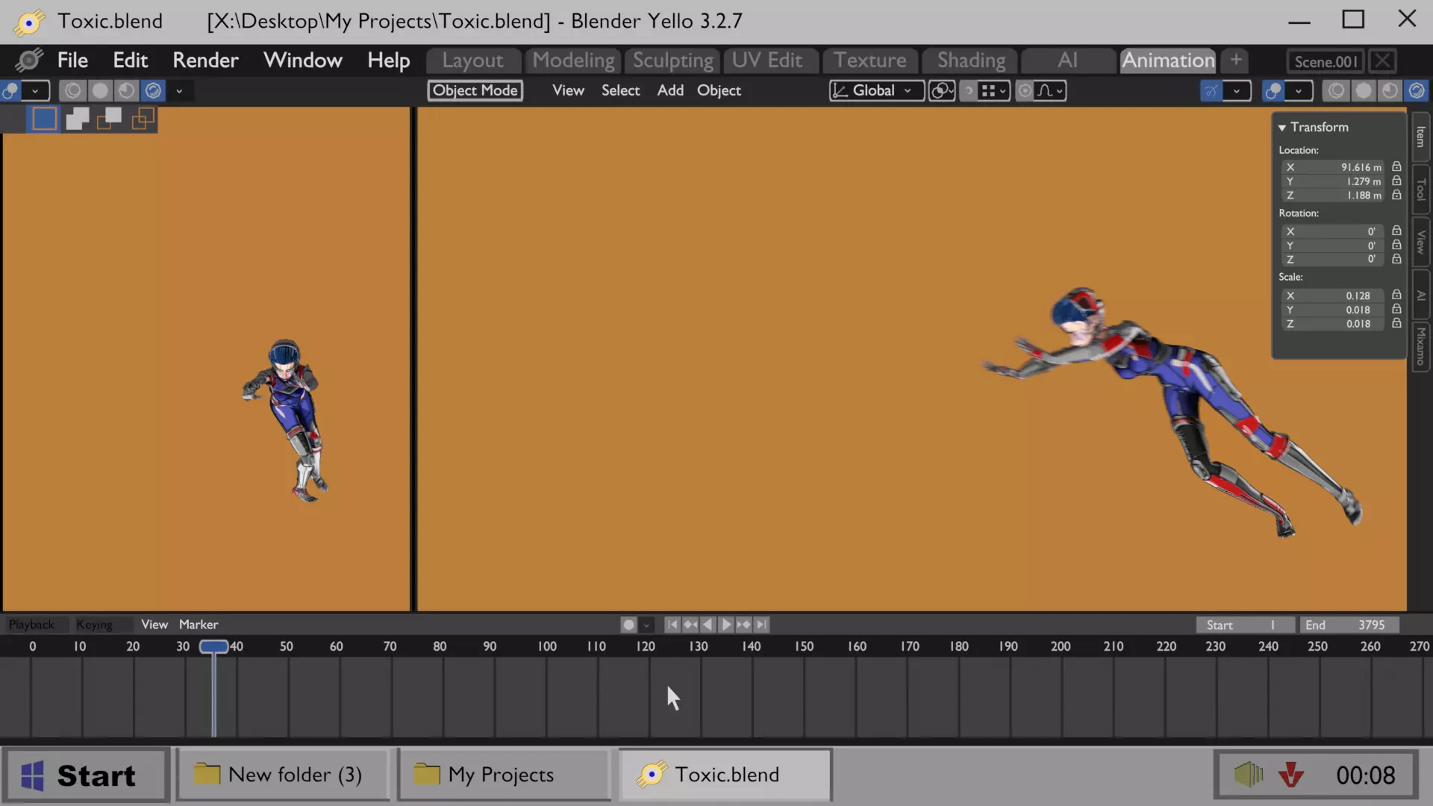Screen dimensions: 1433x806
Task: Open the Global transform orientation dropdown
Action: tap(875, 90)
